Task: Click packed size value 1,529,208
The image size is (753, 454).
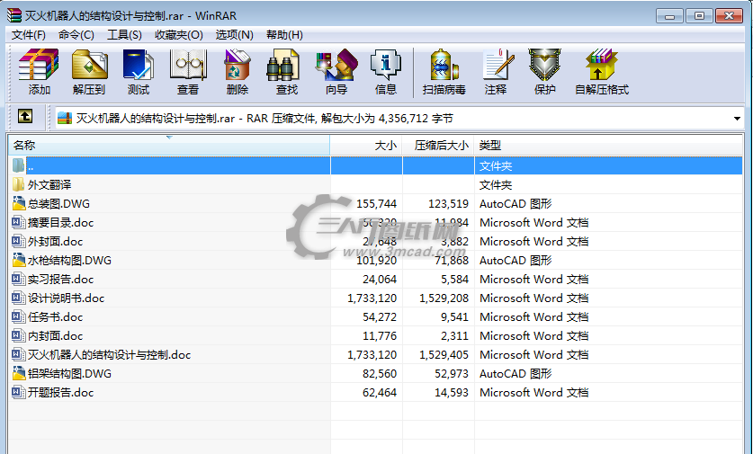Action: tap(444, 298)
